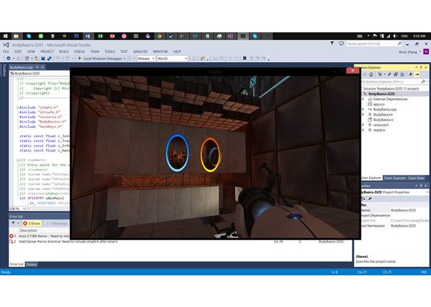
Task: Toggle auto-hide pin on Solution Explorer
Action: pos(421,67)
